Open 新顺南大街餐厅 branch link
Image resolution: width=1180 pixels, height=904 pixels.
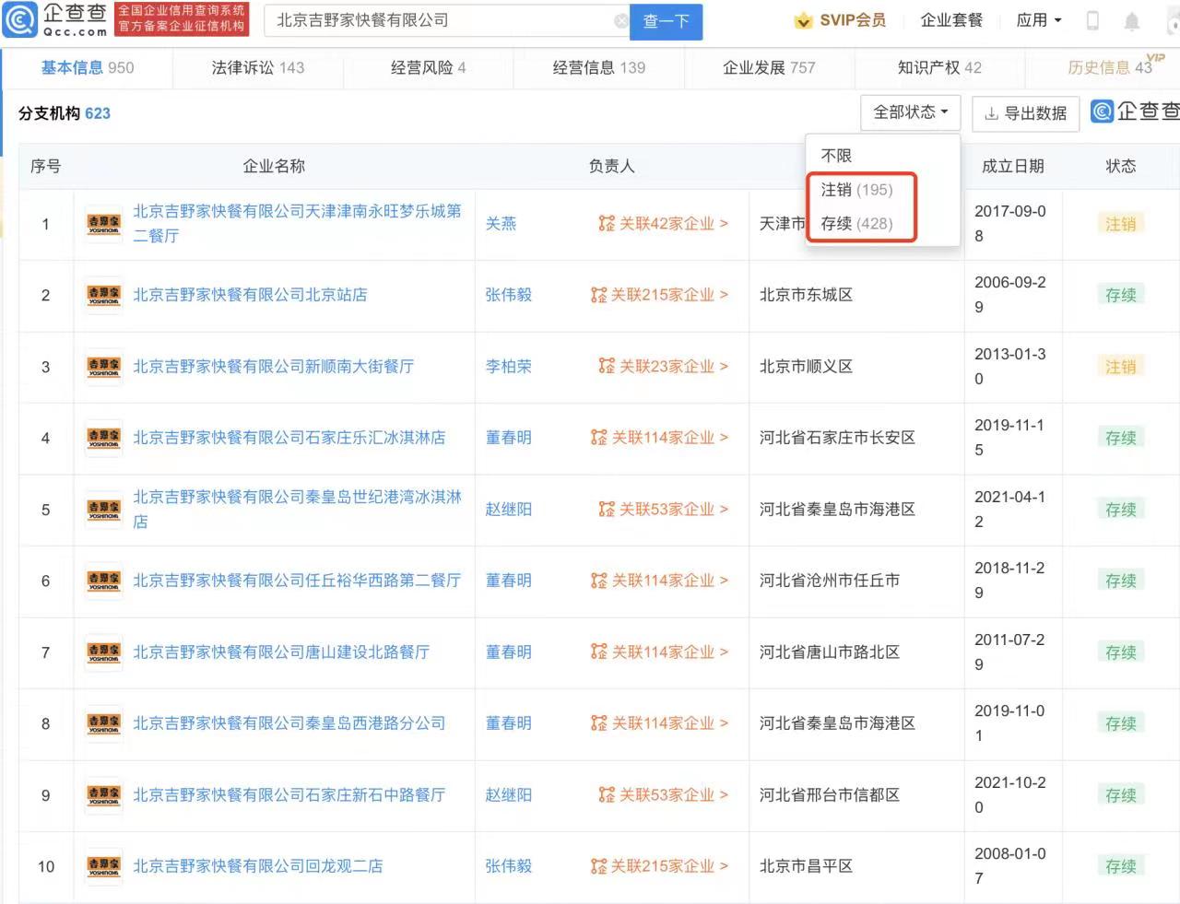273,367
